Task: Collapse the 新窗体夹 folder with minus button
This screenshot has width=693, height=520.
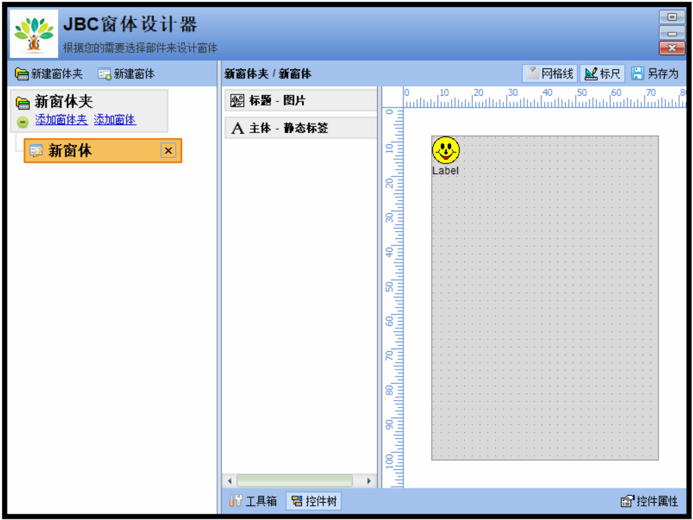Action: coord(23,121)
